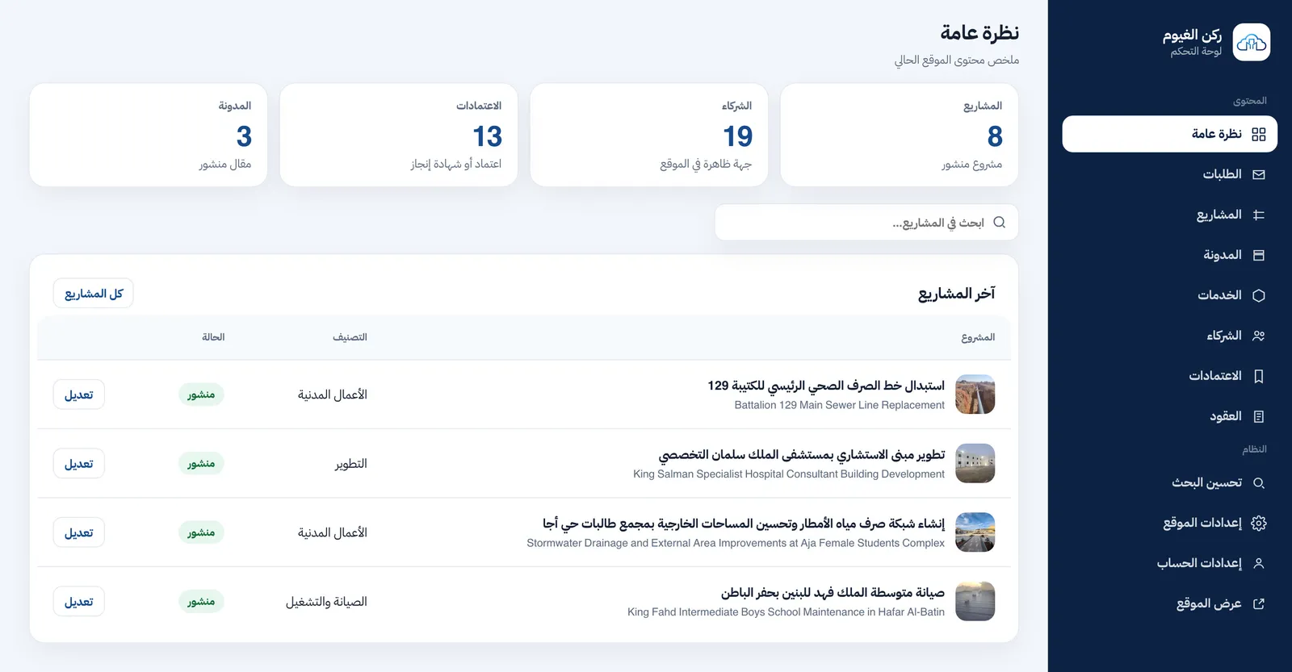Viewport: 1292px width, 672px height.
Task: Click the grid icon beside نظرة عامة
Action: click(x=1258, y=134)
